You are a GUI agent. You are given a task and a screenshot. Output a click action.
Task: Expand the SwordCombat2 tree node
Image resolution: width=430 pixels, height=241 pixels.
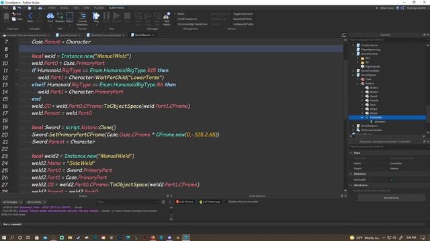[x=353, y=71]
